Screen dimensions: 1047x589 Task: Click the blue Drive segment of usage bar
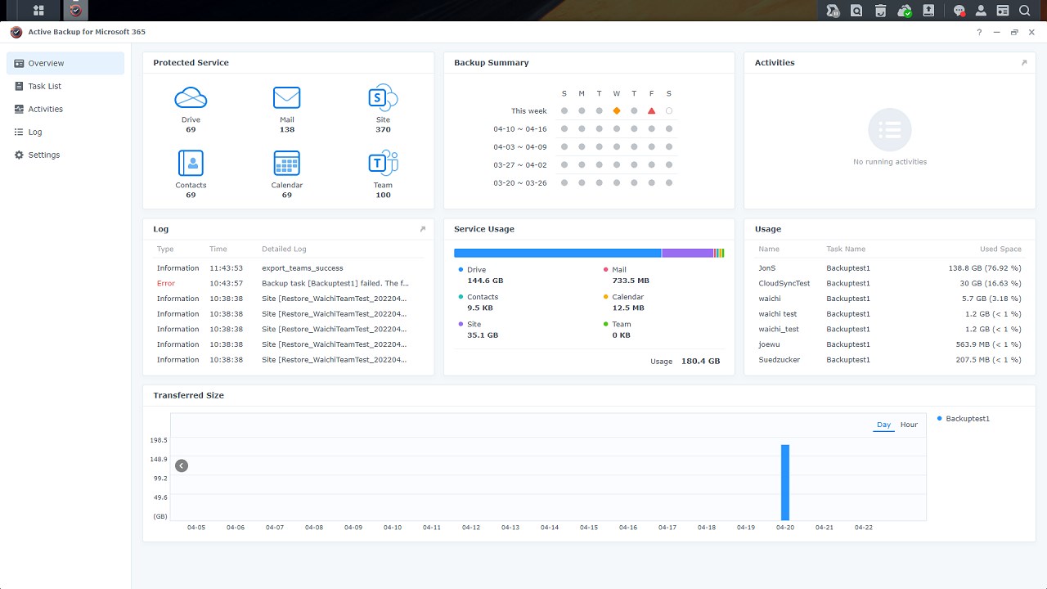557,254
